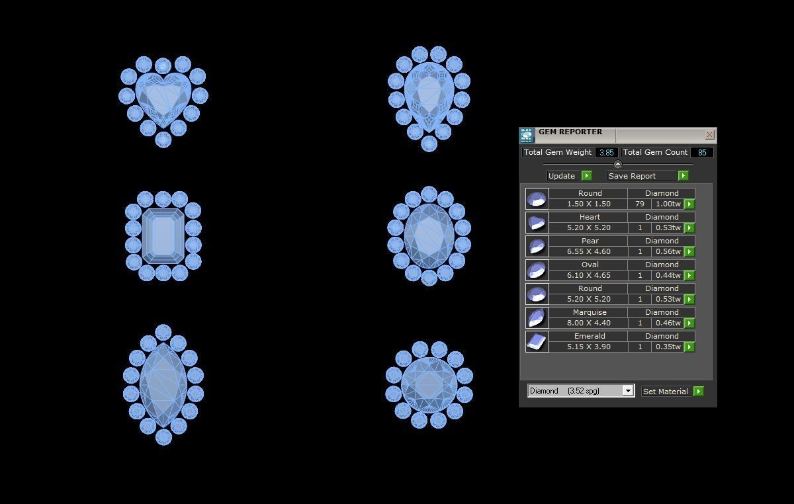The image size is (794, 504).
Task: Click the Set Material button
Action: point(667,392)
